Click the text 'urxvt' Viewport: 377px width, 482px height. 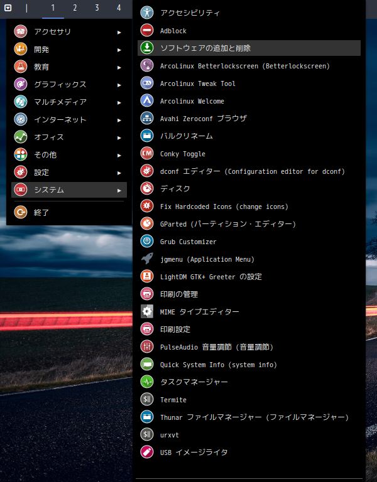pos(170,435)
